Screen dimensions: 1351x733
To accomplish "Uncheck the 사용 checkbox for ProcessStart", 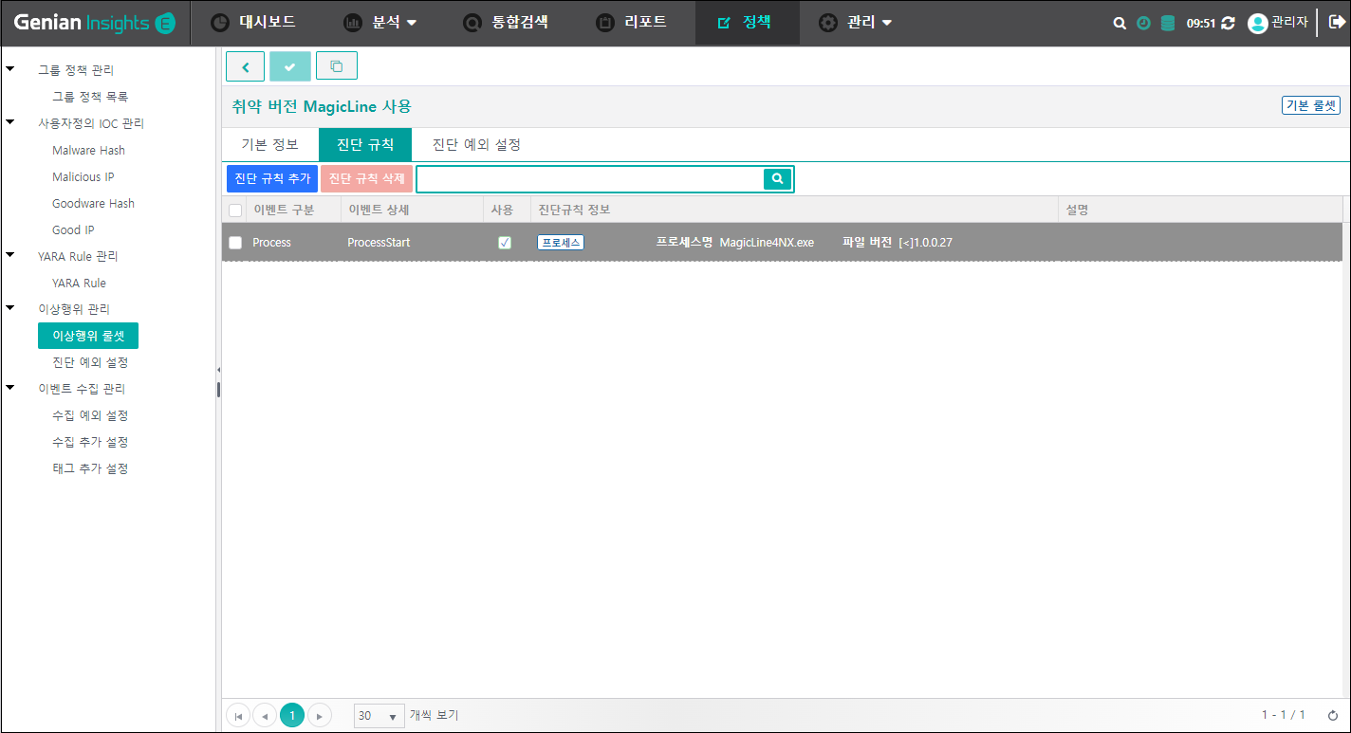I will 505,243.
